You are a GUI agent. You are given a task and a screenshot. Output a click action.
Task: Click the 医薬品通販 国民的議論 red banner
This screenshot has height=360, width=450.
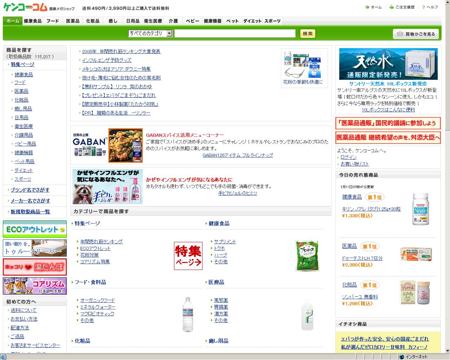(x=388, y=123)
